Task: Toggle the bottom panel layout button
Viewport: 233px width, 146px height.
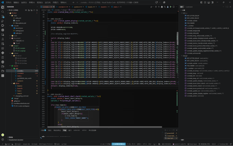Action: 209,2
